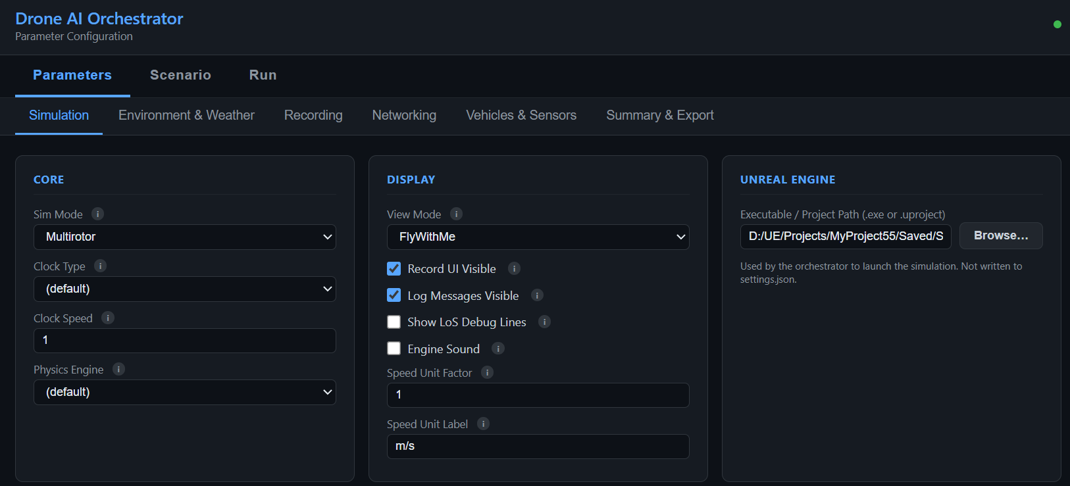Switch to the Scenario tab
The image size is (1070, 486).
tap(180, 75)
